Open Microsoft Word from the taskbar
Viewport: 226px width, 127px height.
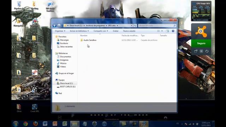45,124
